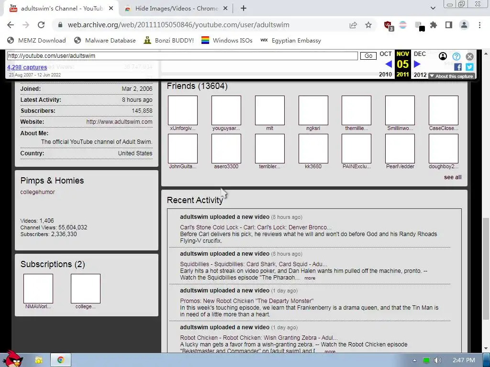Open NMAWorl... subscription thumbnail
The image size is (490, 367).
click(x=38, y=289)
